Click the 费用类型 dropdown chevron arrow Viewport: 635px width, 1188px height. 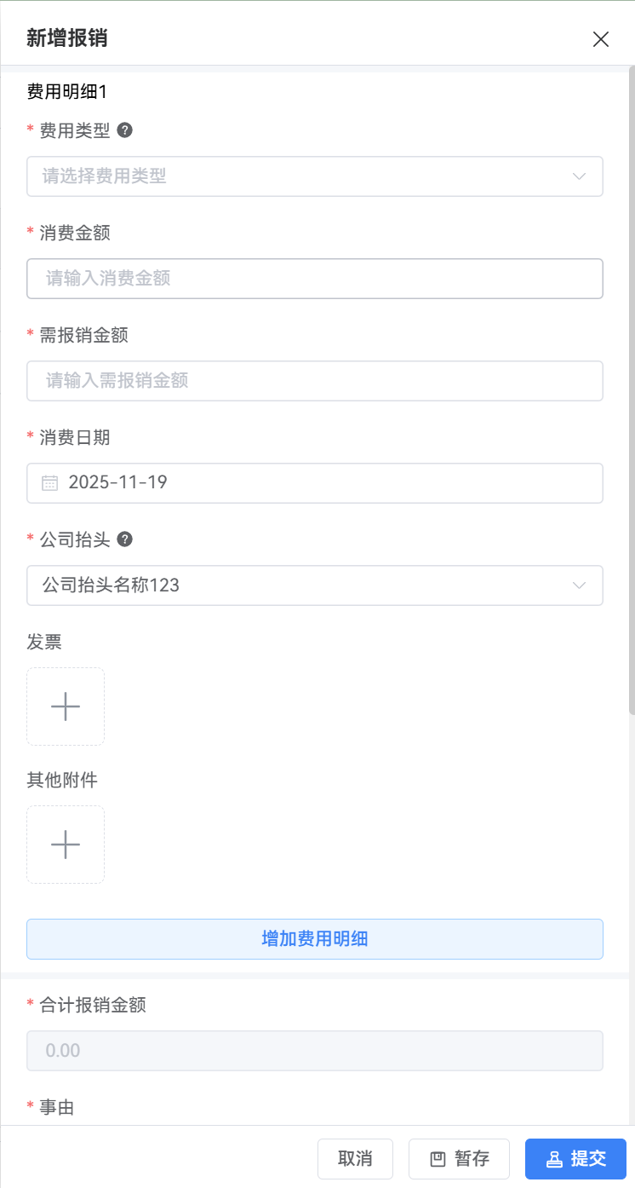point(580,176)
